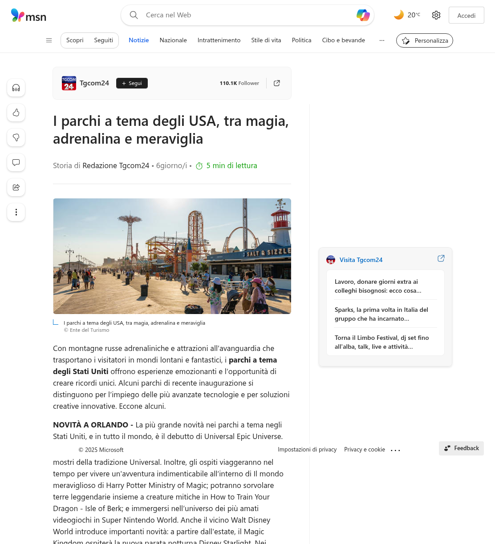Click the star icon in Personalizza button

point(406,40)
